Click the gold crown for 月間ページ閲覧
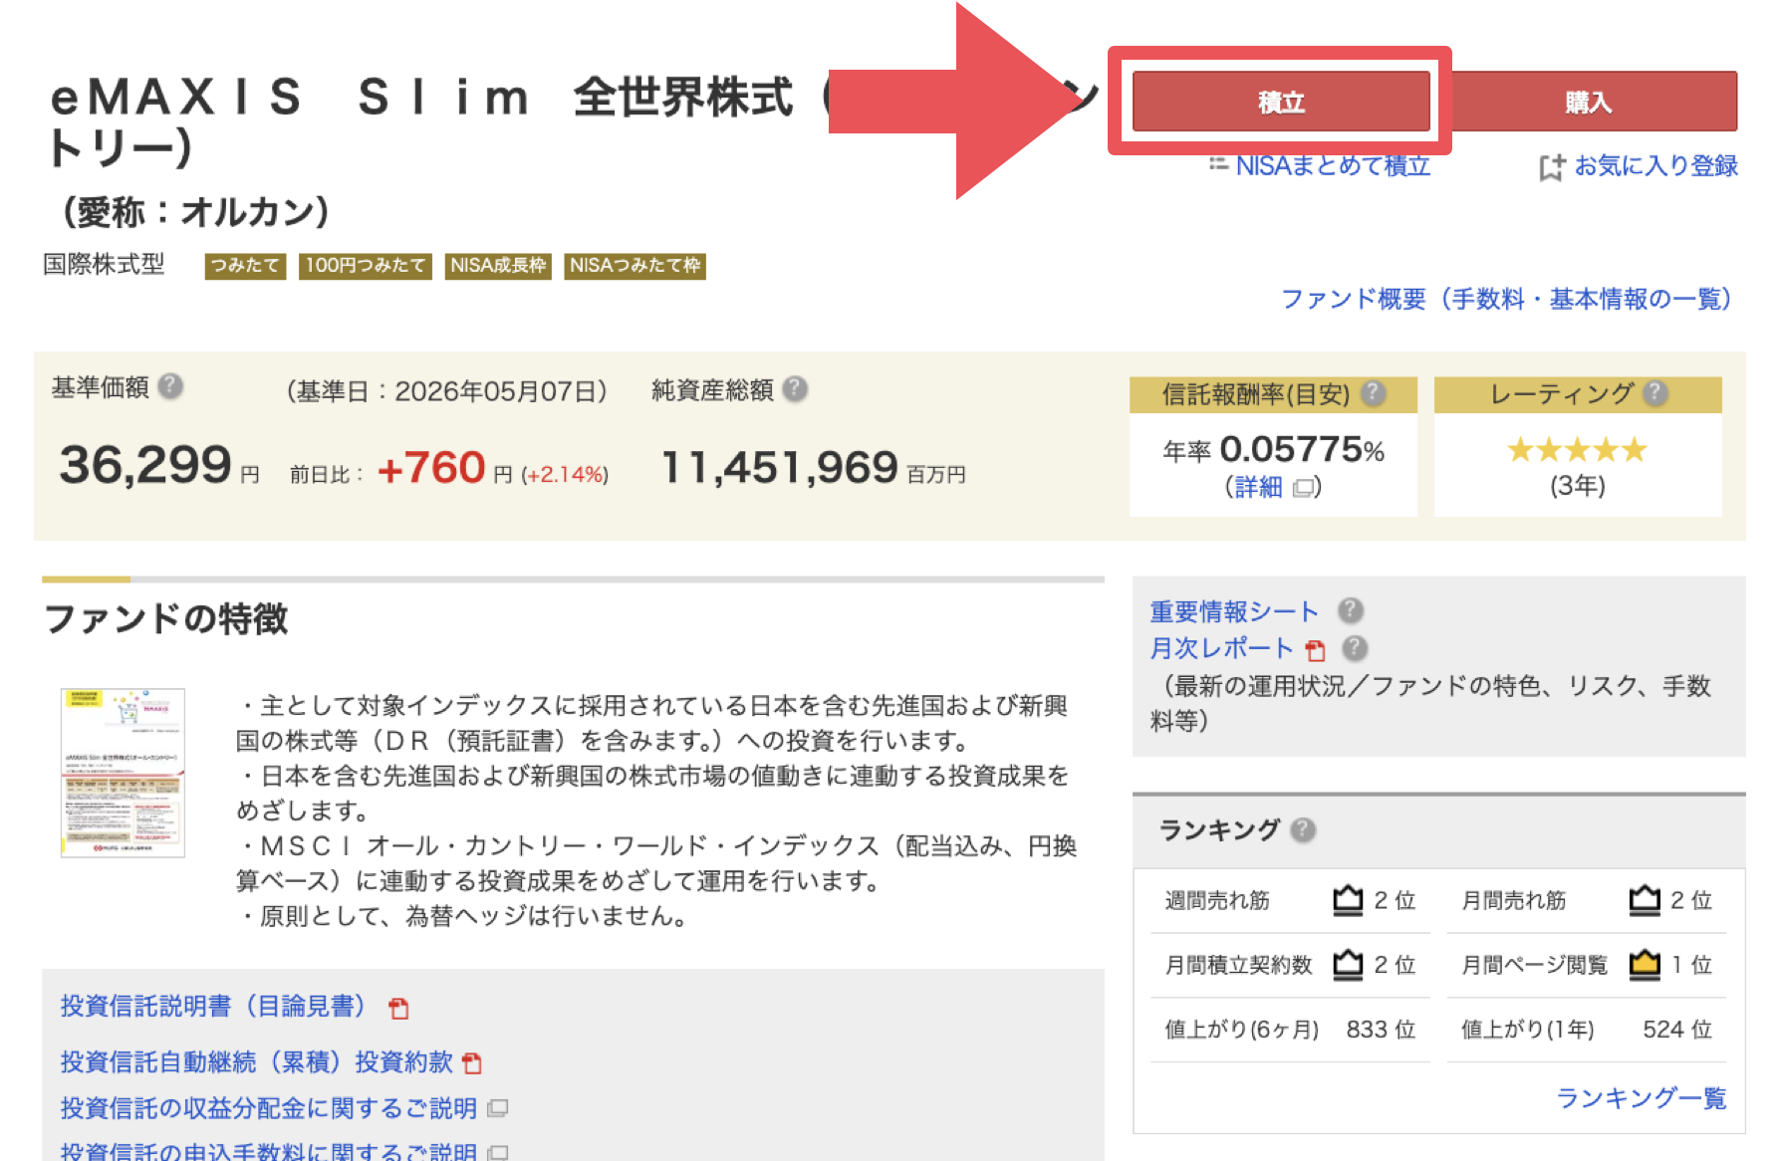Viewport: 1777px width, 1161px height. 1645,964
